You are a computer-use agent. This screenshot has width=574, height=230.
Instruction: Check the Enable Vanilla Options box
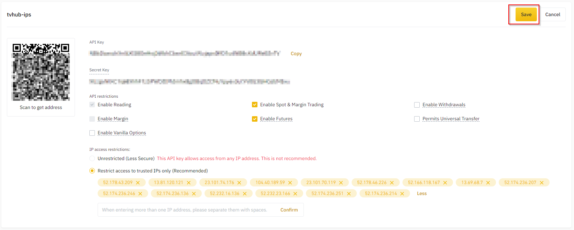click(x=92, y=133)
